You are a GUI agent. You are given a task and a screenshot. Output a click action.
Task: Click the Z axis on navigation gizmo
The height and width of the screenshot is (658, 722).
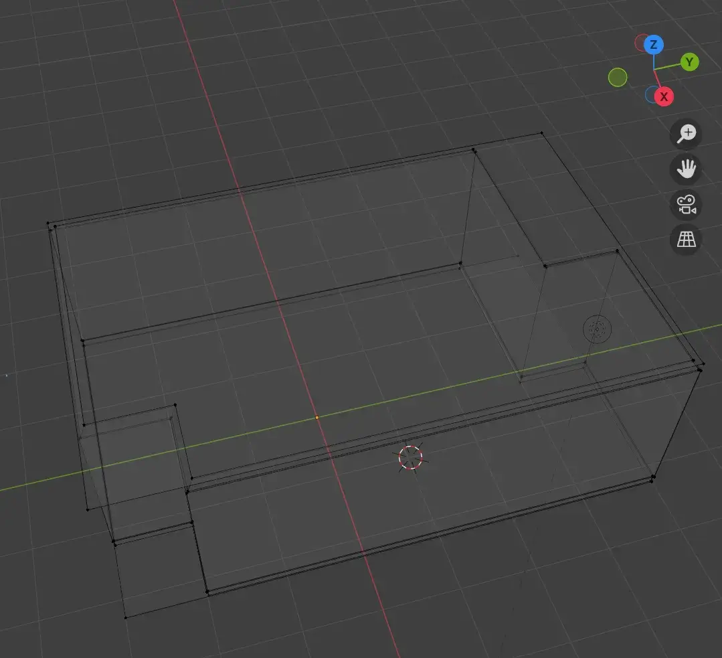653,45
